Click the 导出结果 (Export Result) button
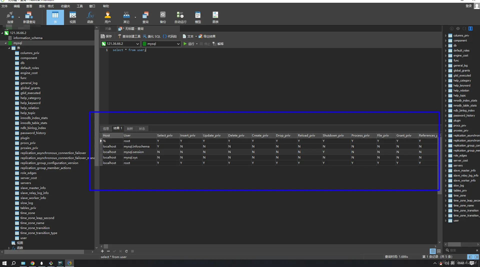The height and width of the screenshot is (267, 480). 207,36
